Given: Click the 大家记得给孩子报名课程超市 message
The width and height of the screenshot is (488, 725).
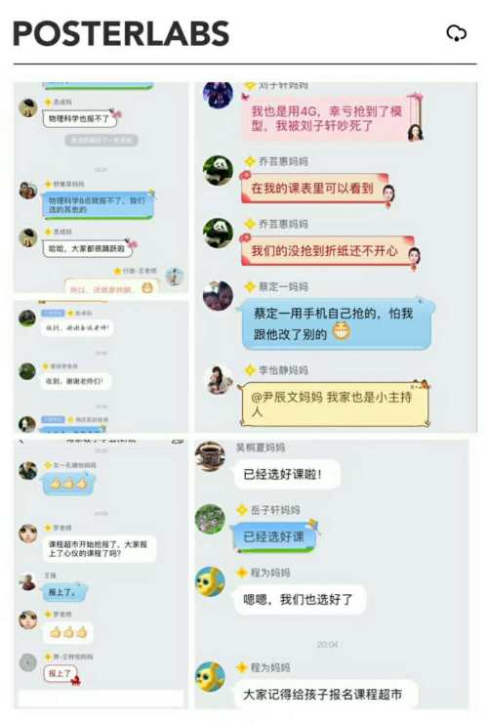Looking at the screenshot, I should coord(325,694).
